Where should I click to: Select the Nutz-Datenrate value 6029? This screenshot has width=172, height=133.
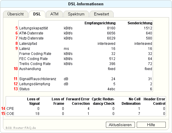(111, 38)
